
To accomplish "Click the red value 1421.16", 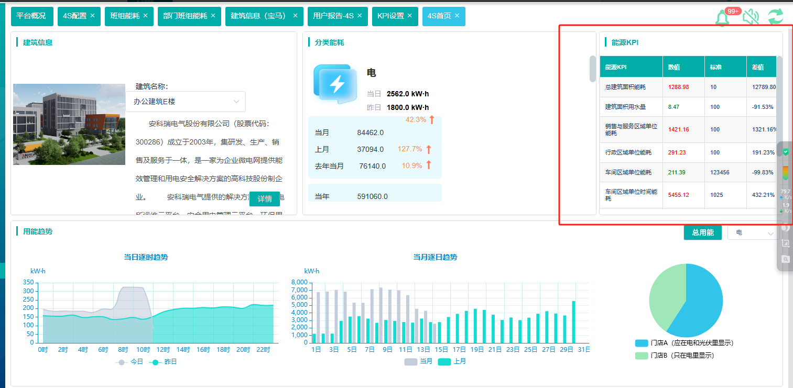I will pos(679,130).
